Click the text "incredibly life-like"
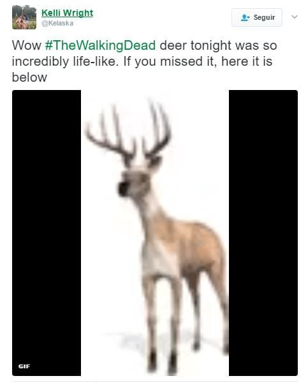This screenshot has height=383, width=308. [x=65, y=61]
